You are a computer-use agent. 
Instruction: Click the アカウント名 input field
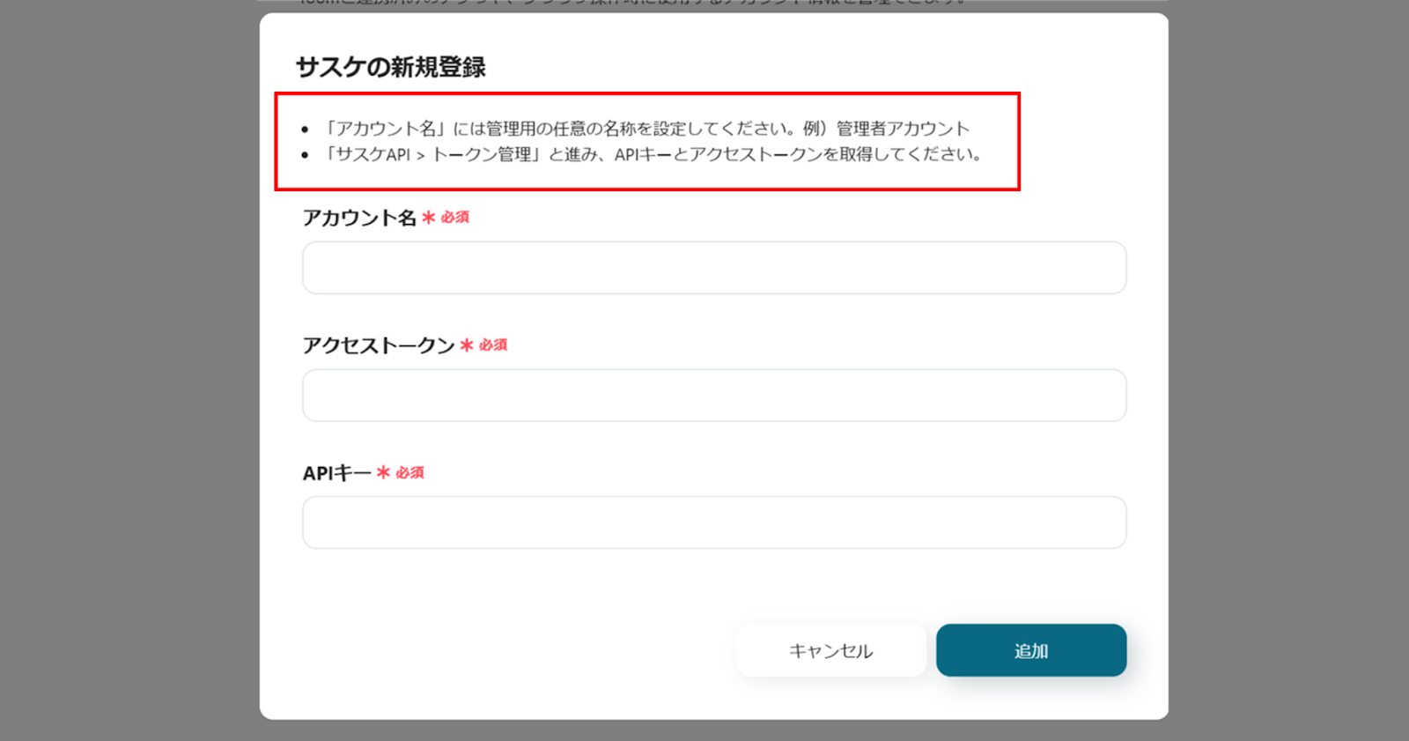(x=714, y=268)
